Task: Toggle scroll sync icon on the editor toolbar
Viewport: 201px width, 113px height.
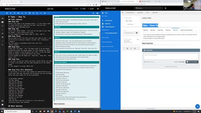Action: [94, 13]
